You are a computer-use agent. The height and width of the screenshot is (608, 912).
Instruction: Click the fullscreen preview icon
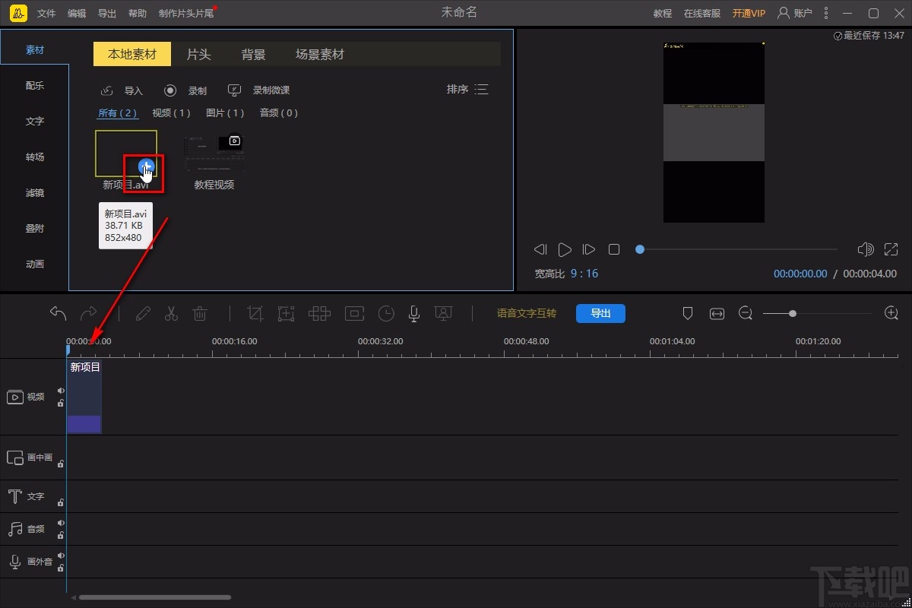click(x=891, y=249)
